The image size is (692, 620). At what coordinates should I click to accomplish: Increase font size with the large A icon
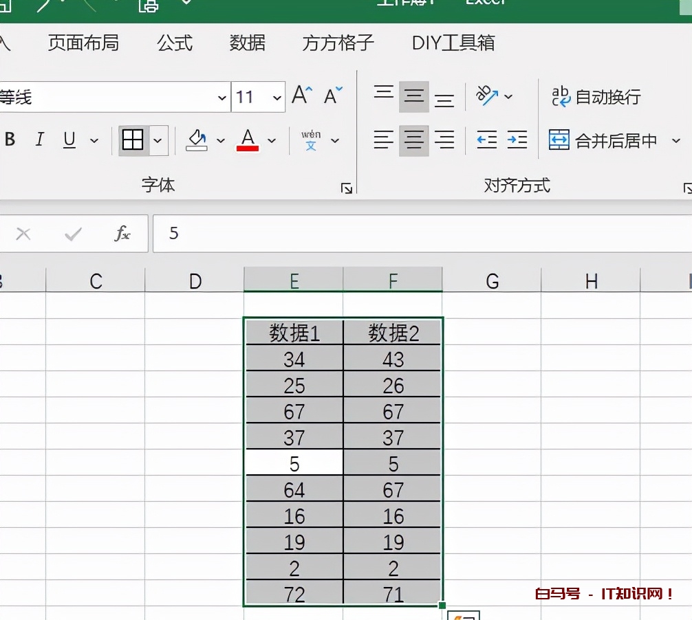pyautogui.click(x=302, y=96)
